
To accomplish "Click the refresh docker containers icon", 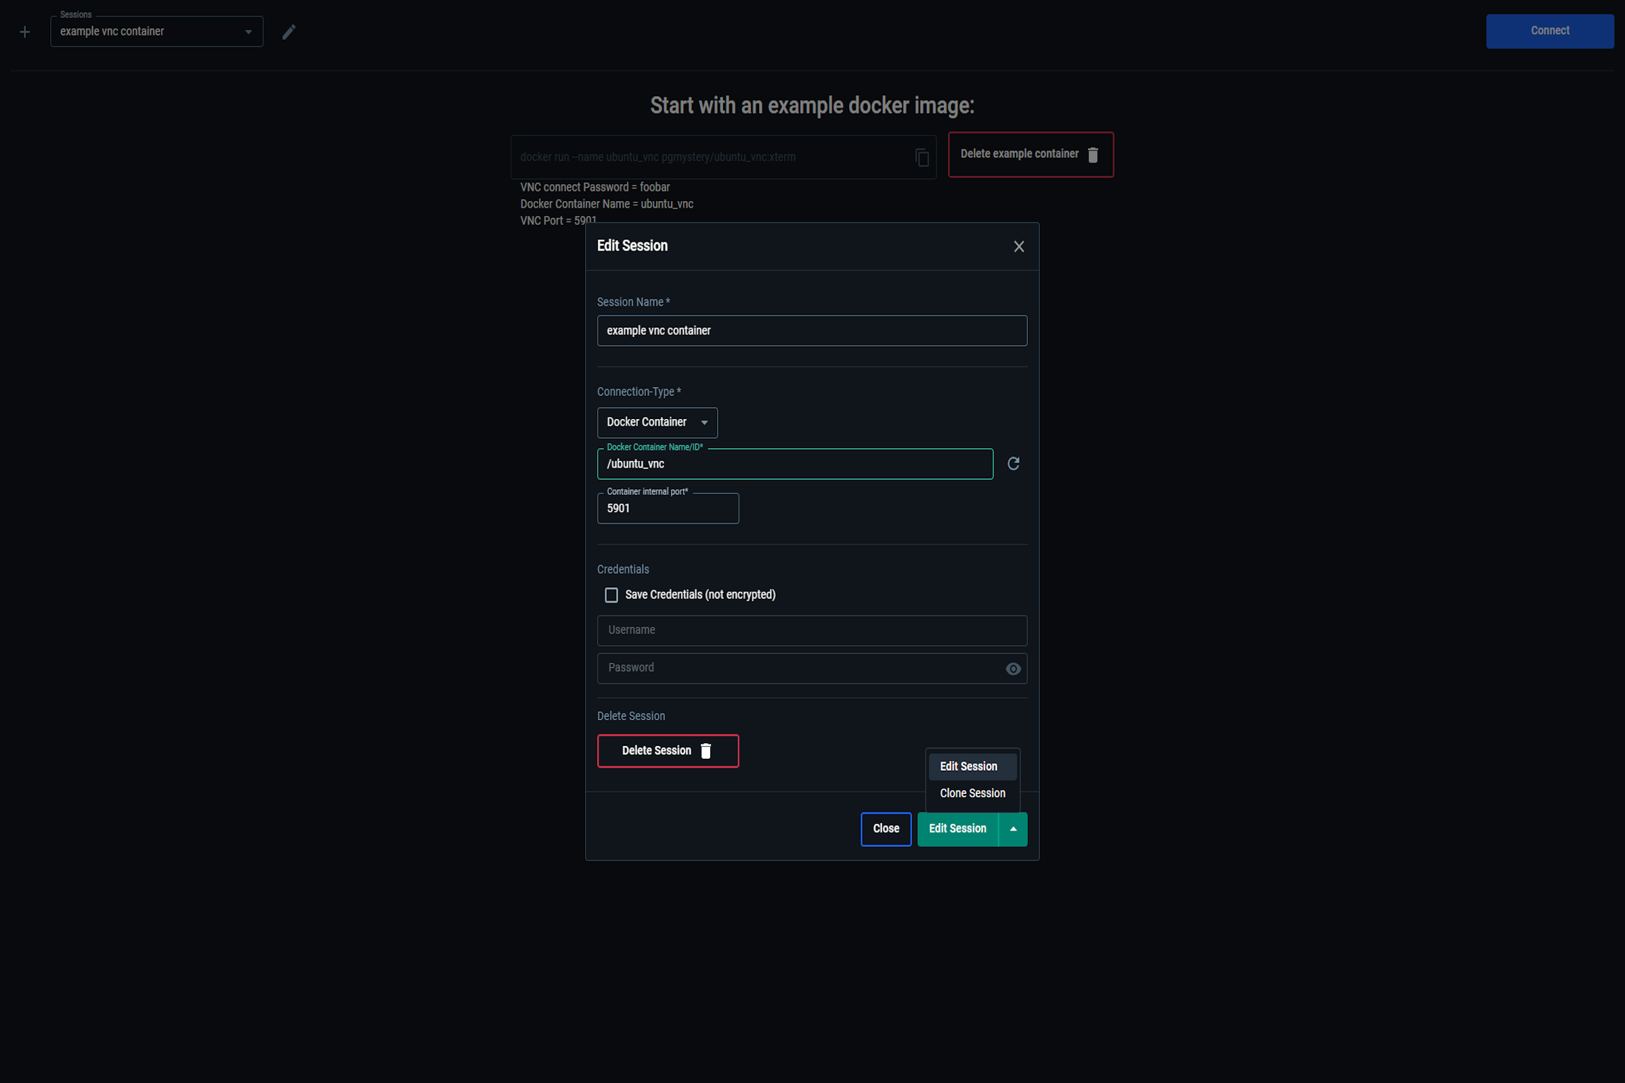I will [1013, 464].
